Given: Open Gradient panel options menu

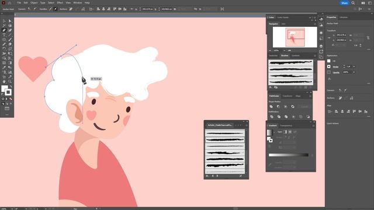Looking at the screenshot, I should coord(313,126).
